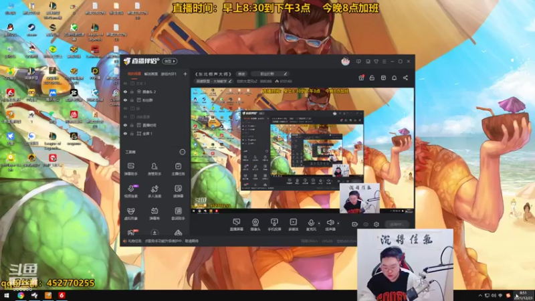Screen dimensions: 535x301
Task: Open the 主播任务 streamer tasks tool
Action: pyautogui.click(x=178, y=169)
